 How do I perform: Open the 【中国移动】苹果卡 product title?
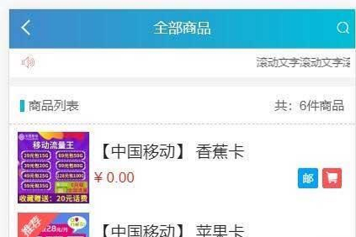tap(173, 231)
